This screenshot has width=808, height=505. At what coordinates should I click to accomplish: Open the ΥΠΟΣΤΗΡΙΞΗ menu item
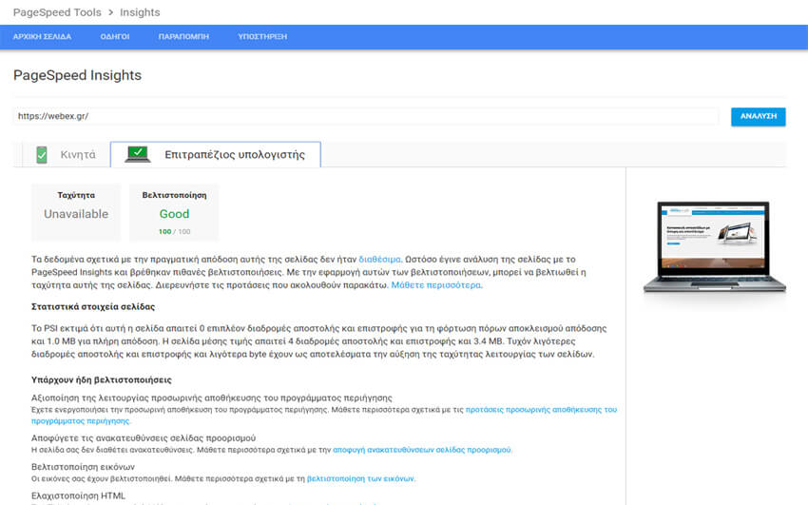pyautogui.click(x=262, y=36)
